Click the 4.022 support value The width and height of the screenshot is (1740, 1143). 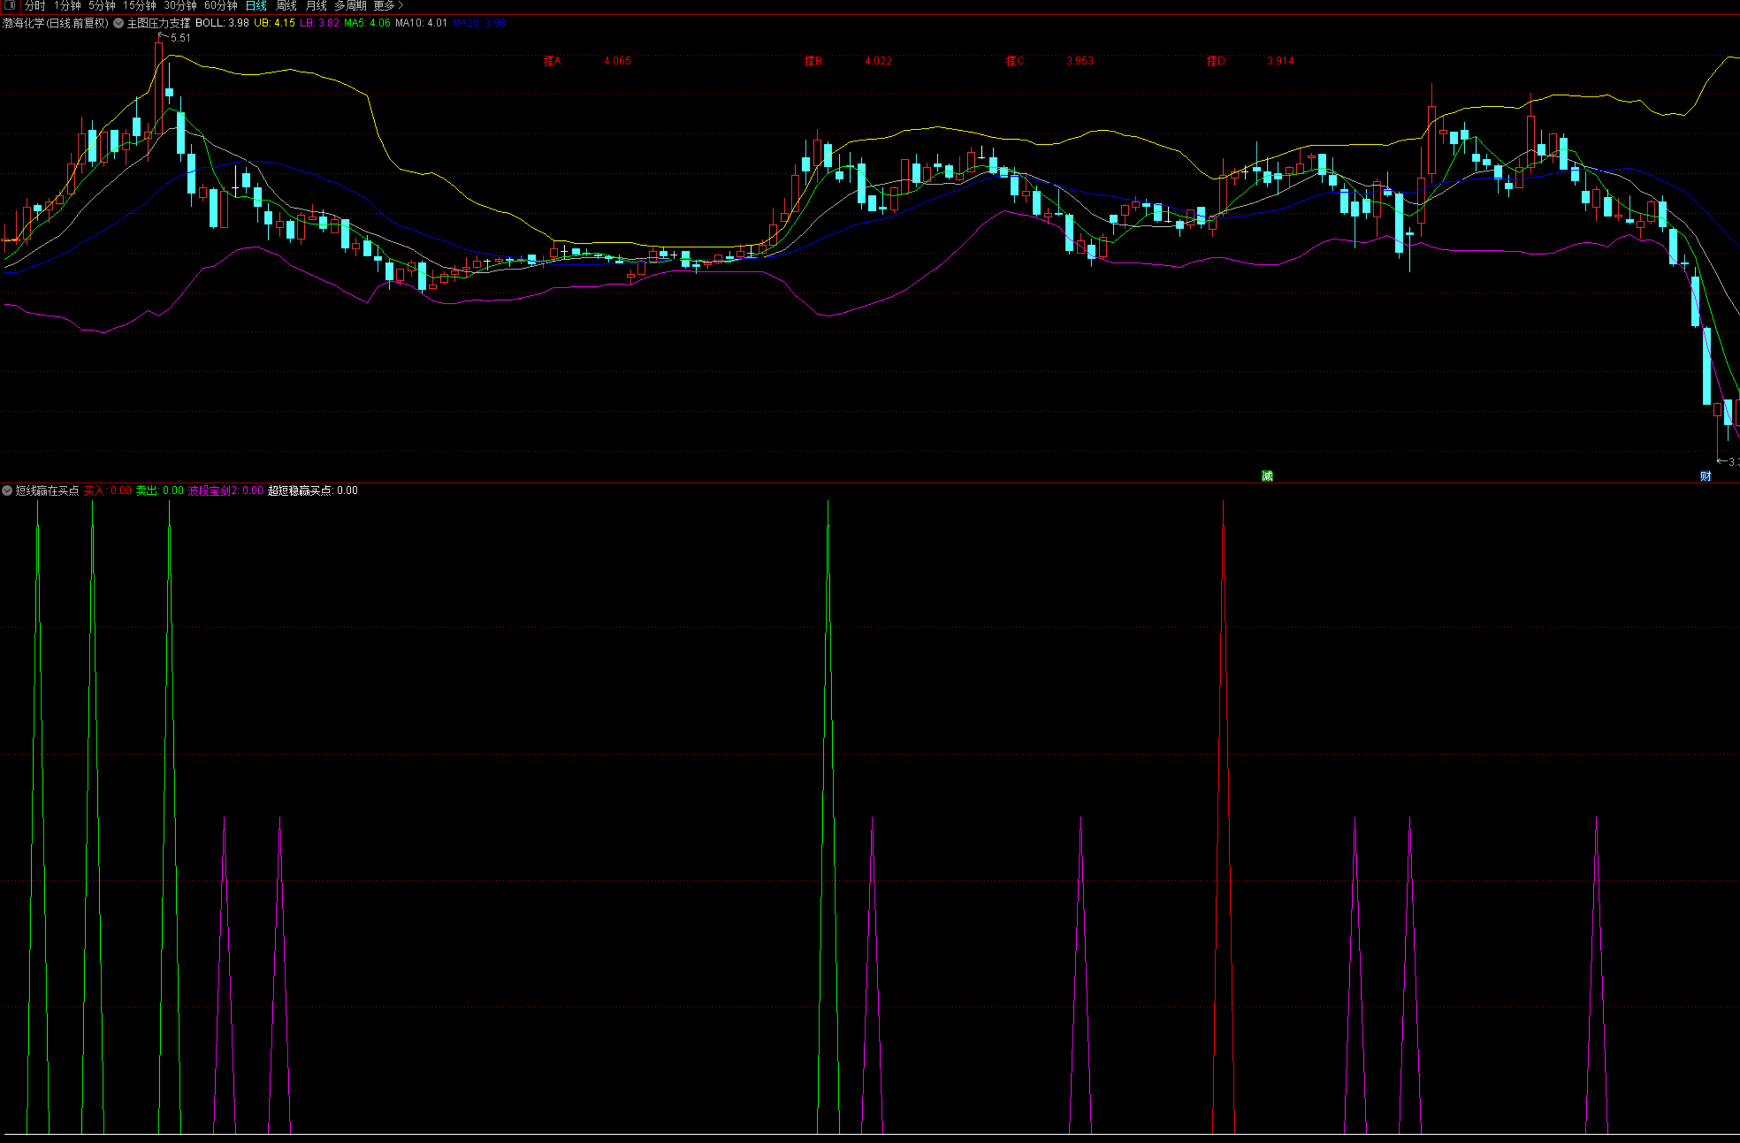(x=878, y=61)
